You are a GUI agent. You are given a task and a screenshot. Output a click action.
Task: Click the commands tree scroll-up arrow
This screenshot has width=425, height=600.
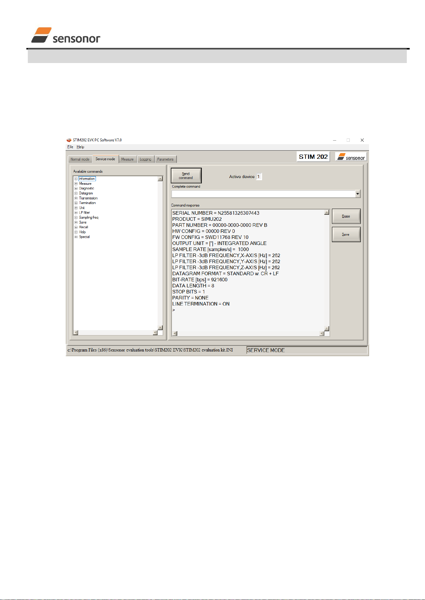[160, 179]
